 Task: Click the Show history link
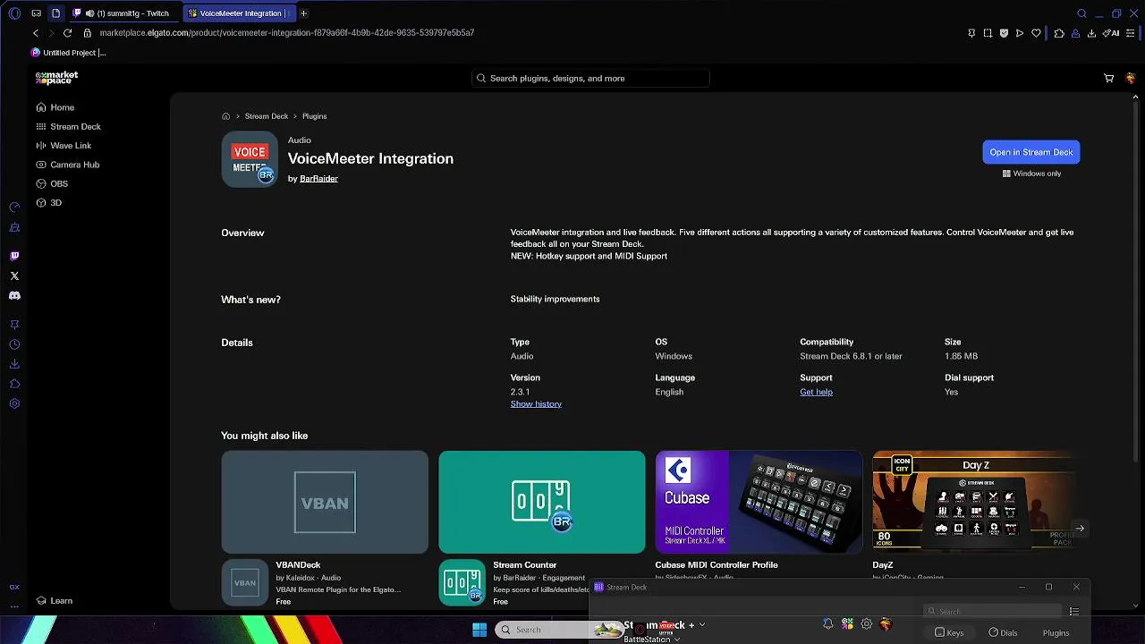click(536, 404)
